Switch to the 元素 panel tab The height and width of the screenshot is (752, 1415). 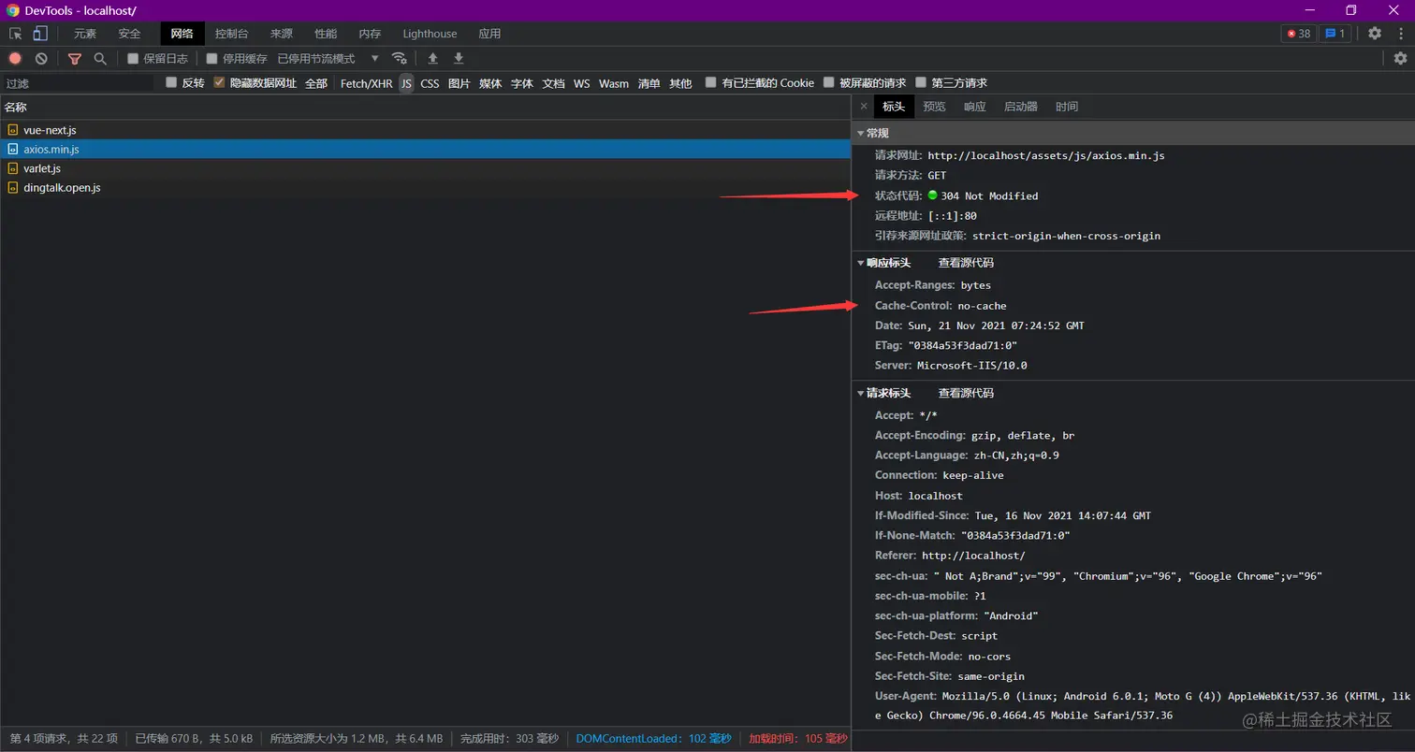85,34
